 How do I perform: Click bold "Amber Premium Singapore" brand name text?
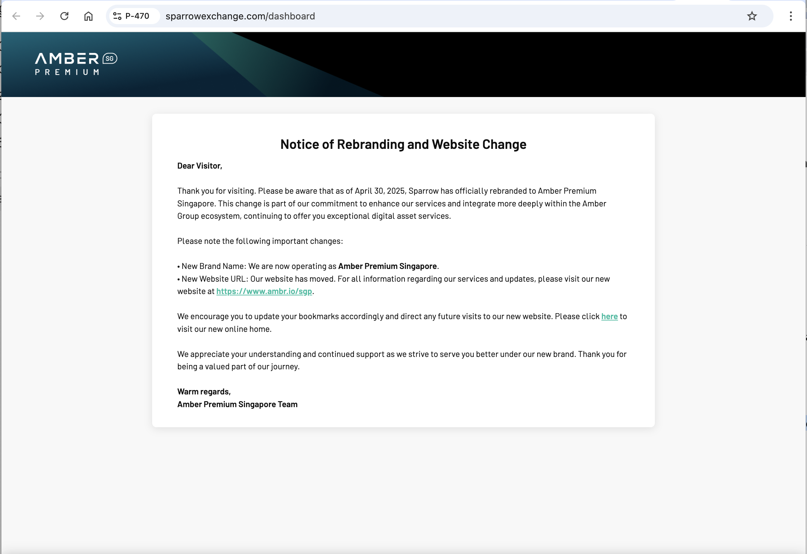click(387, 266)
